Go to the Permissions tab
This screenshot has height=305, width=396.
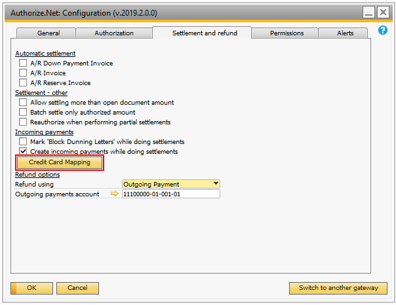(285, 33)
